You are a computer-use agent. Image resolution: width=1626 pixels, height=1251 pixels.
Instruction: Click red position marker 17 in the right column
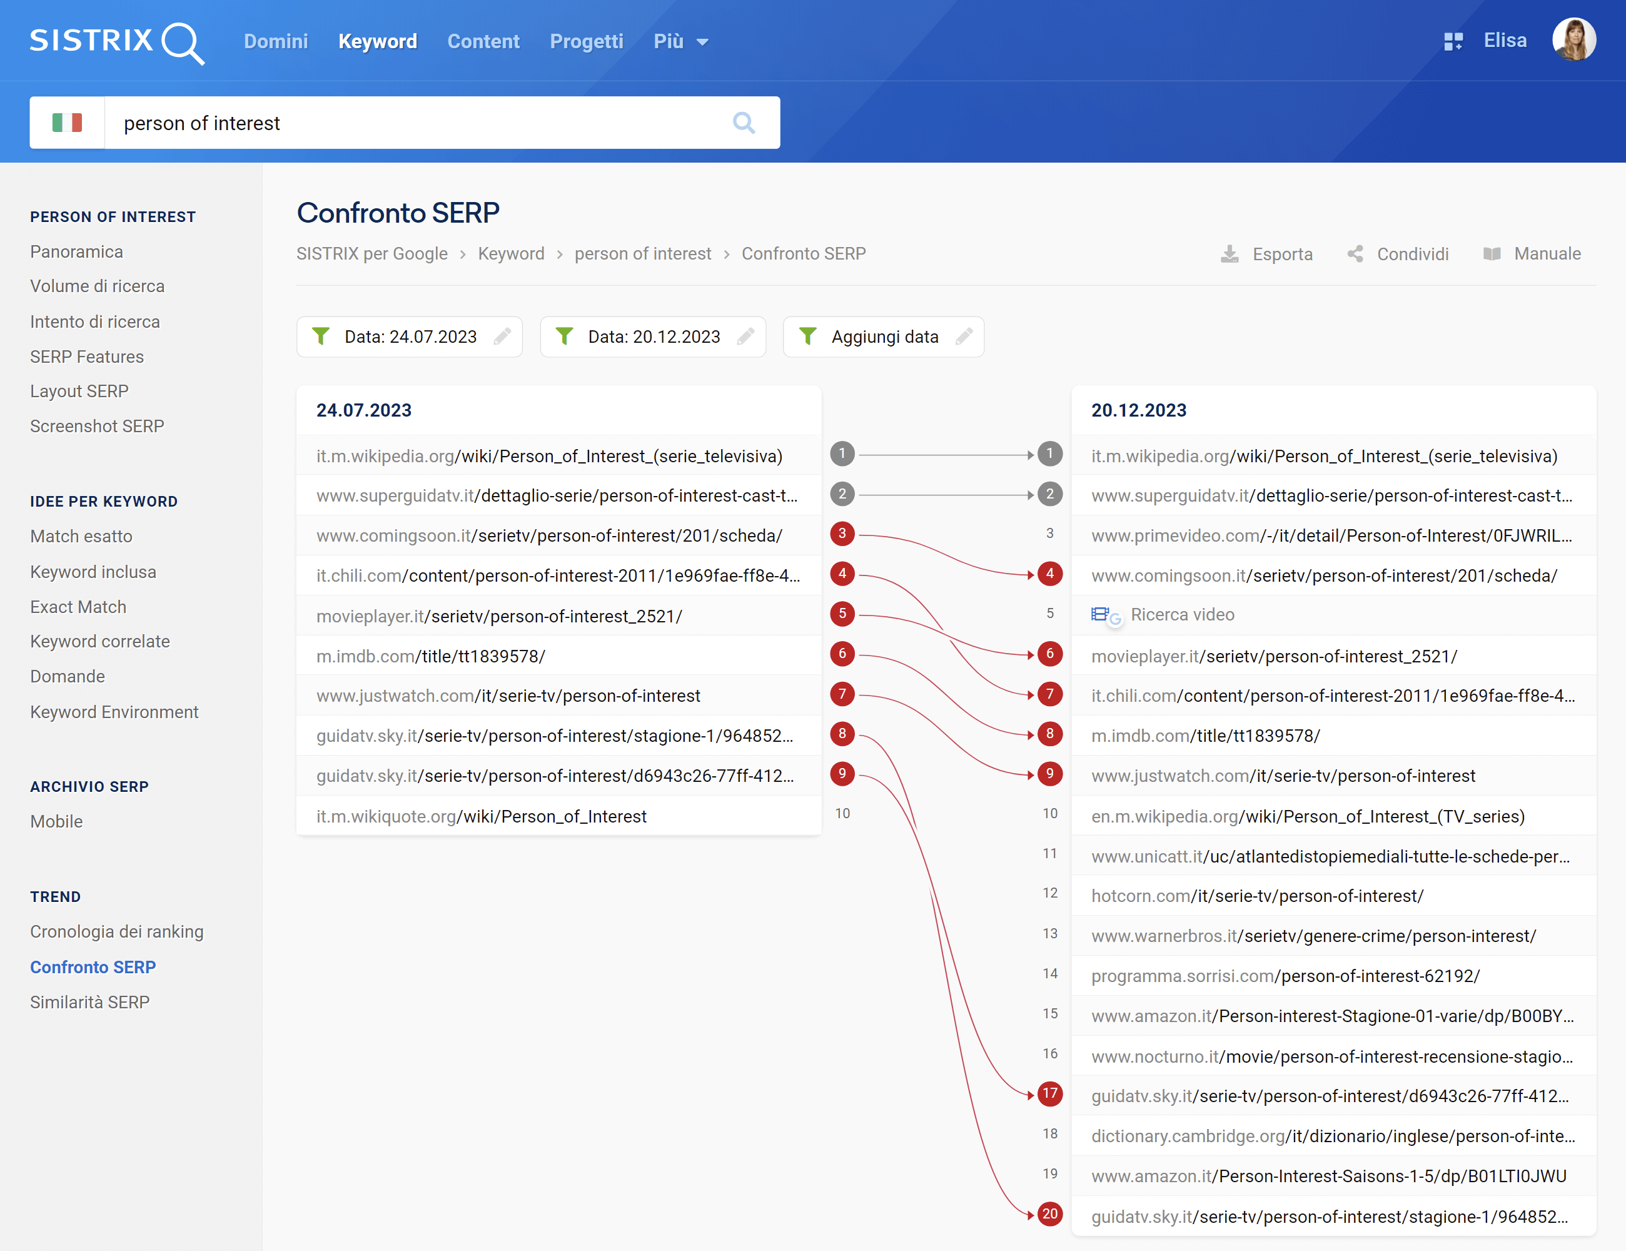pyautogui.click(x=1050, y=1094)
